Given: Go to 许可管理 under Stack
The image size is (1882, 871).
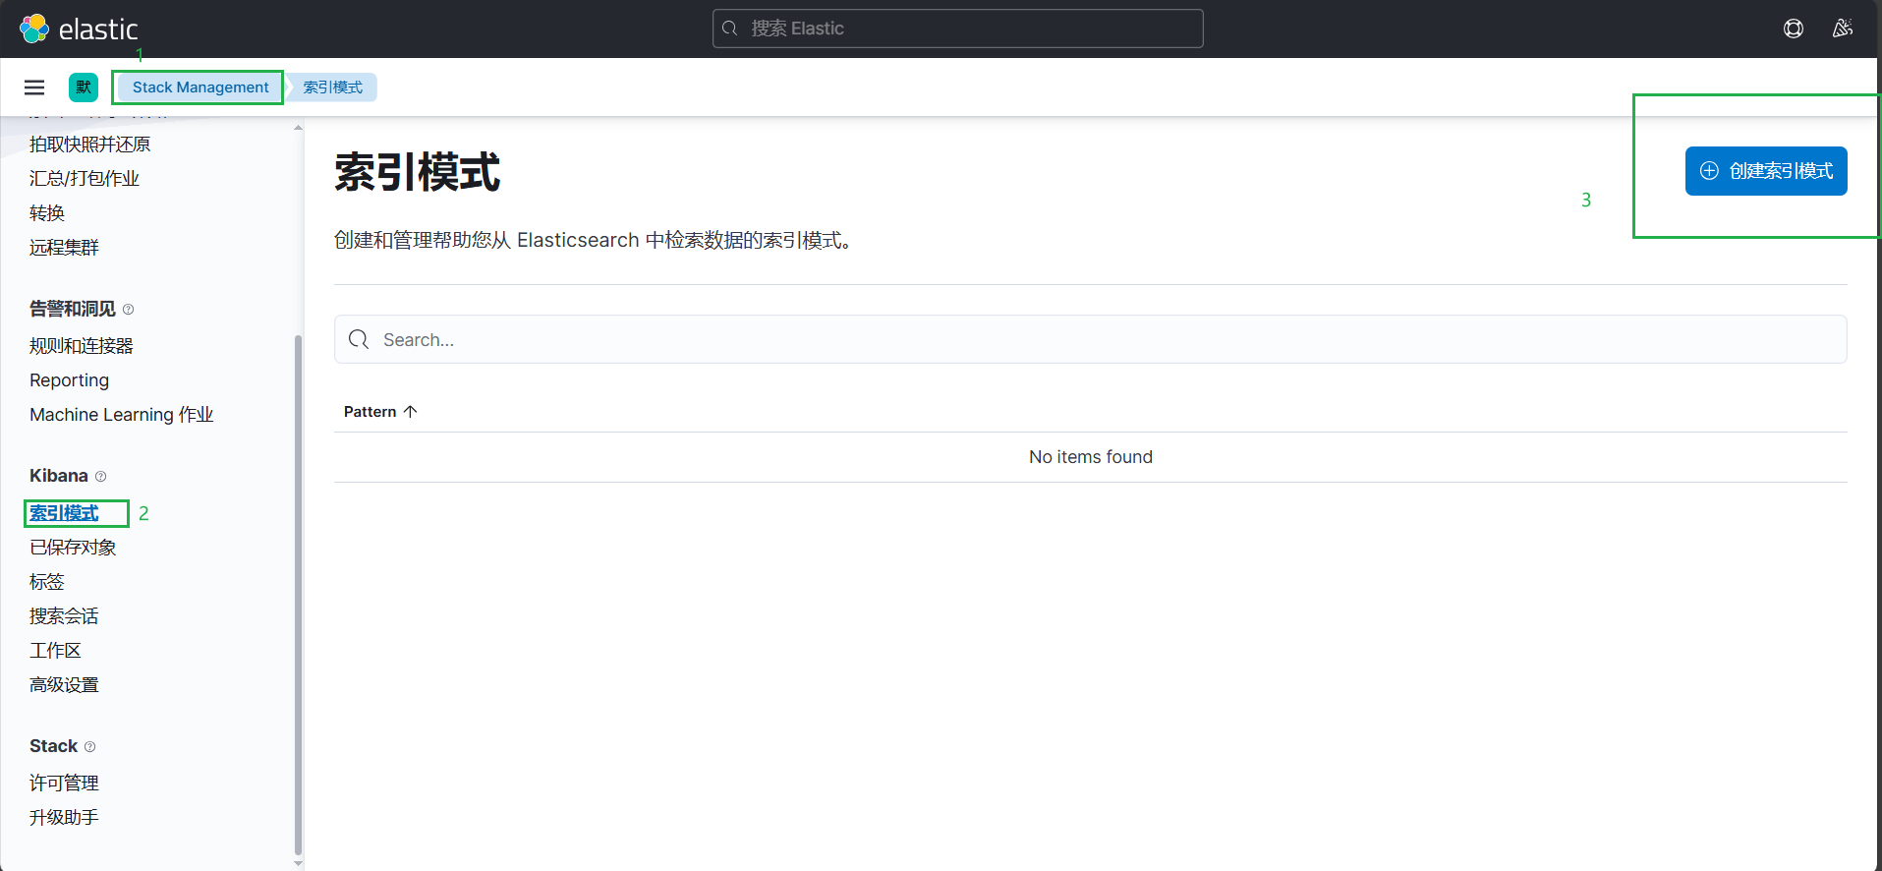Looking at the screenshot, I should tap(64, 784).
